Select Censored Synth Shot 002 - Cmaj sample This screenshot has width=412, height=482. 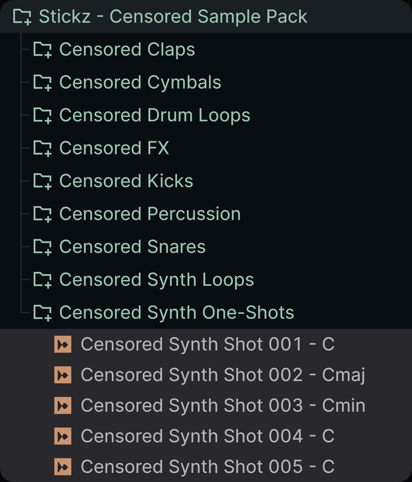click(206, 375)
